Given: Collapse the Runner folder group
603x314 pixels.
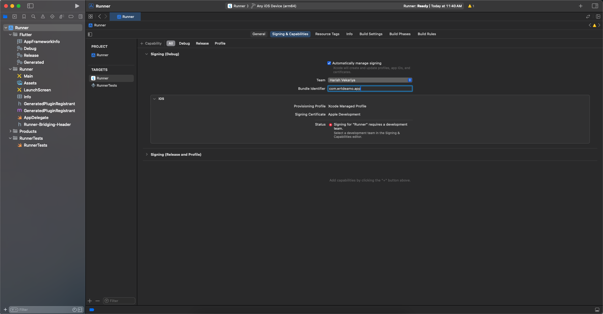Looking at the screenshot, I should point(10,69).
